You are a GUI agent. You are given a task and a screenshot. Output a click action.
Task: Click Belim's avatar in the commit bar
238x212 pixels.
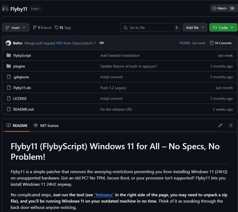[x=8, y=43]
